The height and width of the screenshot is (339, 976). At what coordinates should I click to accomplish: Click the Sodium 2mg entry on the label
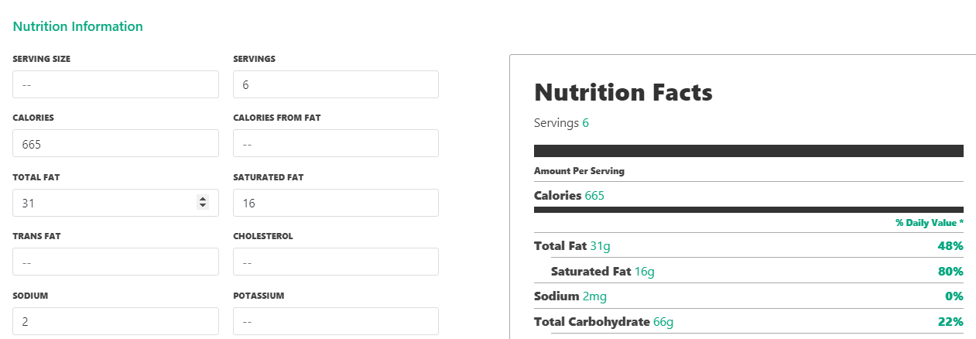[571, 296]
